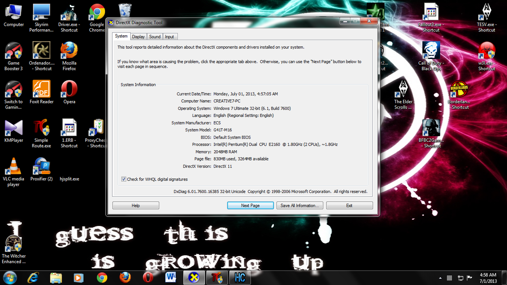Open the Computer desktop icon
Screen dimensions: 507x285
[14, 15]
